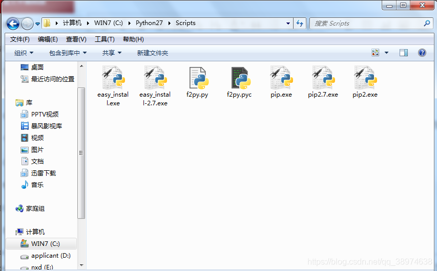Select the easy_install.exe file icon
Screen dimensions: 437x271
click(113, 77)
